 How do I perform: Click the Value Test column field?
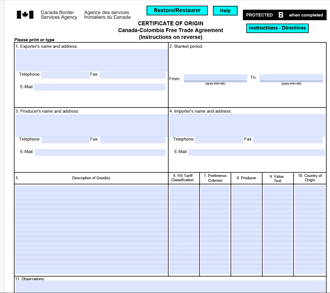coord(278,230)
